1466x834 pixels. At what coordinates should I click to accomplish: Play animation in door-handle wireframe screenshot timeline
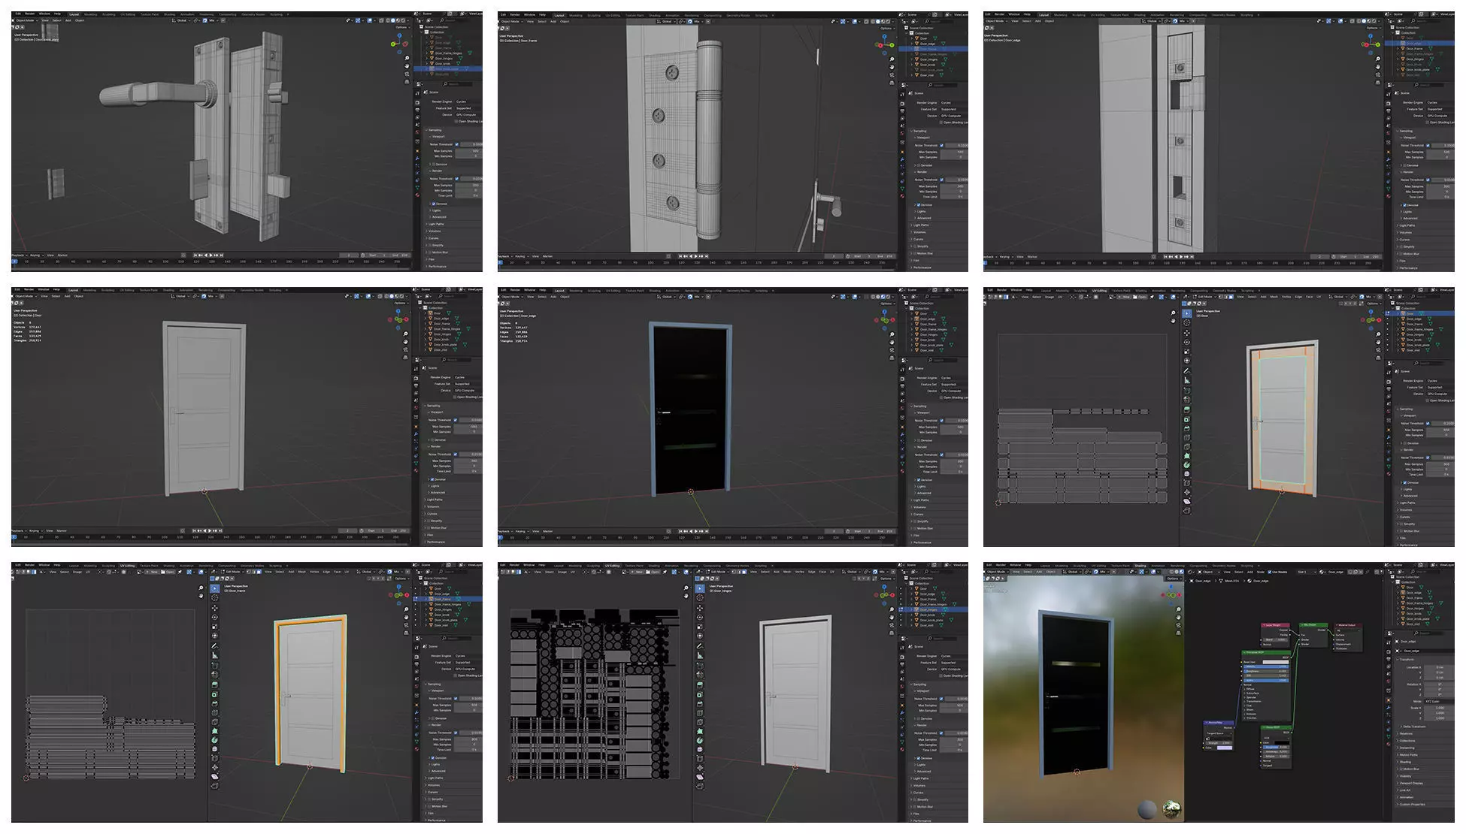coord(211,255)
